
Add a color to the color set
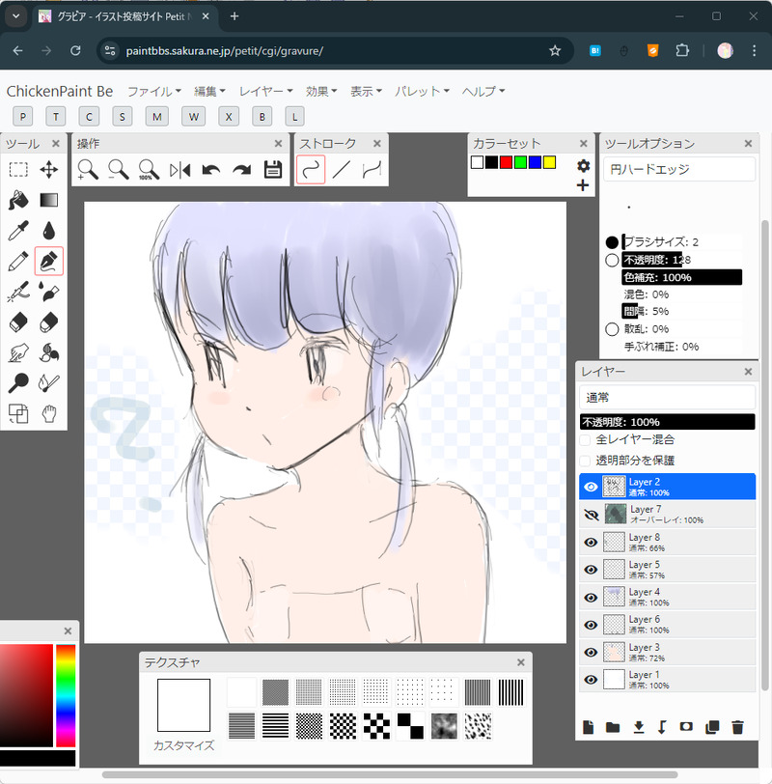[583, 185]
